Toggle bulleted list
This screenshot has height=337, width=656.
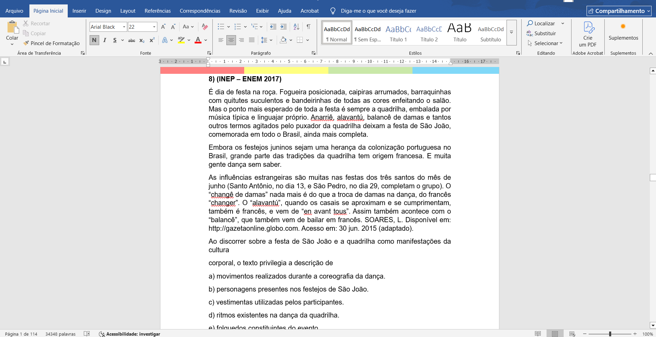coord(221,27)
